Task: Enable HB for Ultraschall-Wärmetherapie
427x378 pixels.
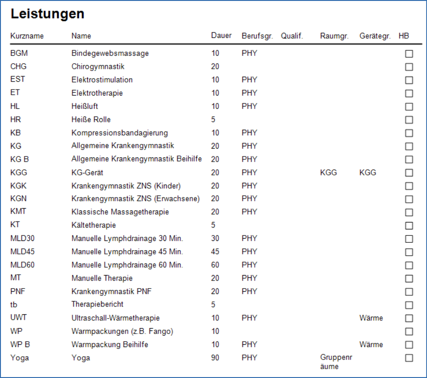Action: 408,318
